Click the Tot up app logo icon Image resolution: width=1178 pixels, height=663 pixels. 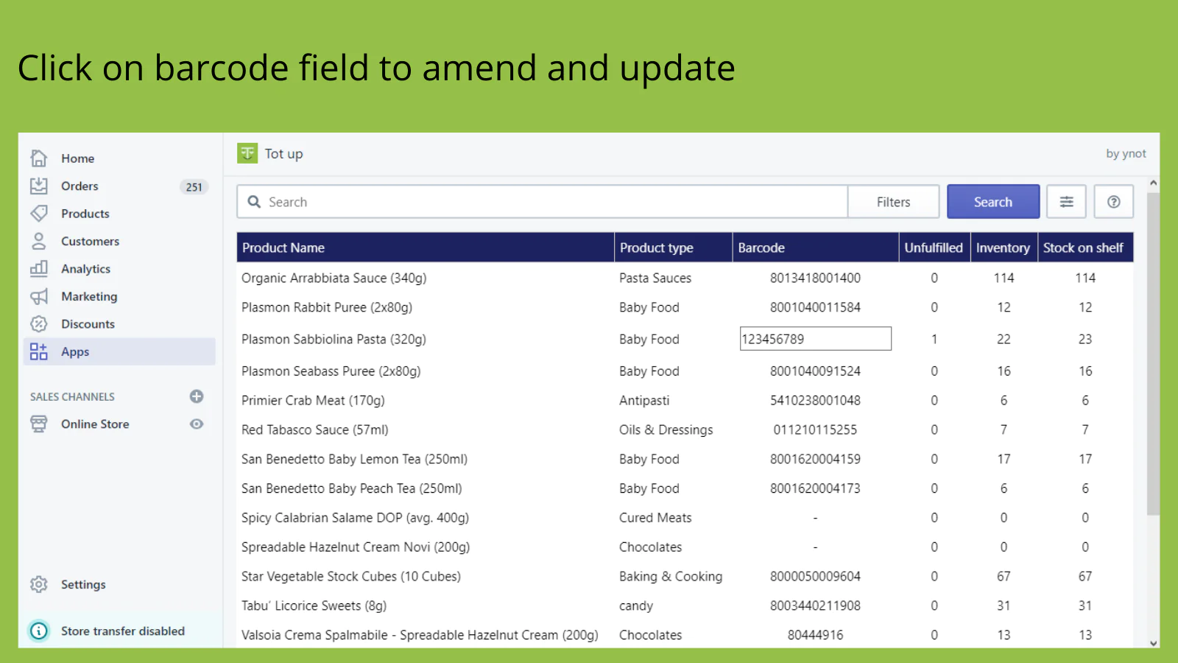coord(247,153)
